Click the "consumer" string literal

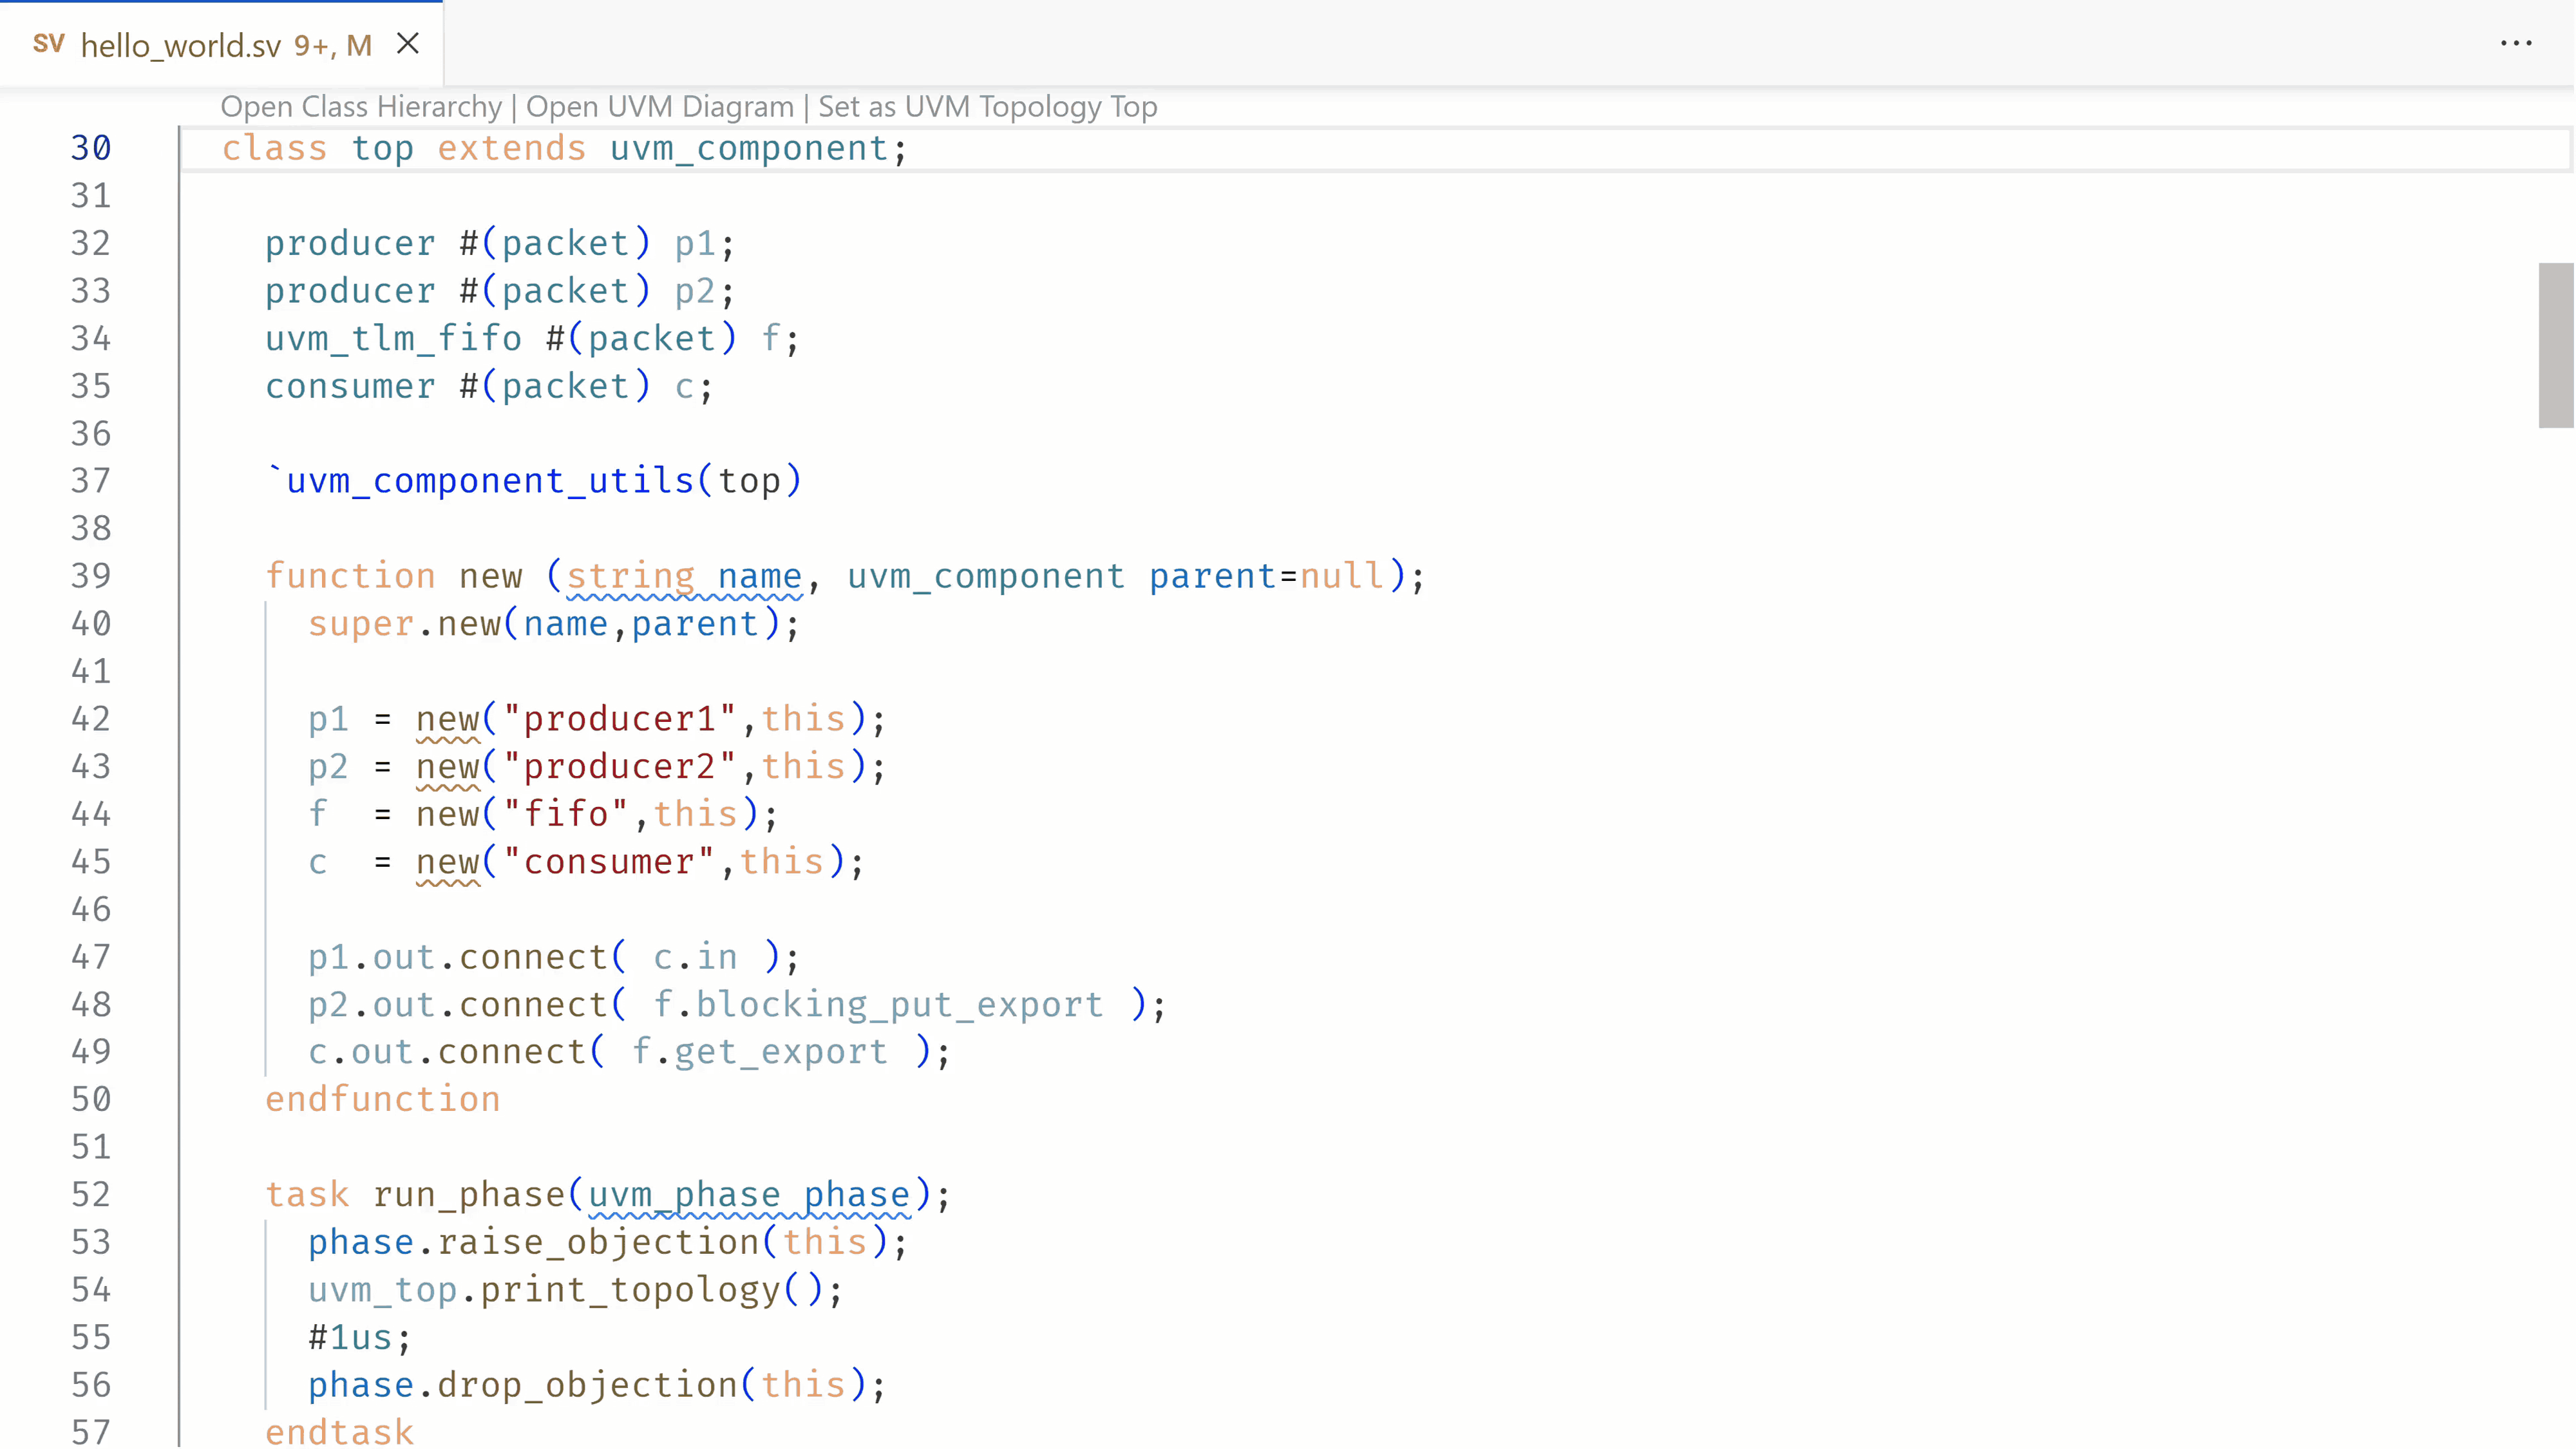(x=608, y=862)
